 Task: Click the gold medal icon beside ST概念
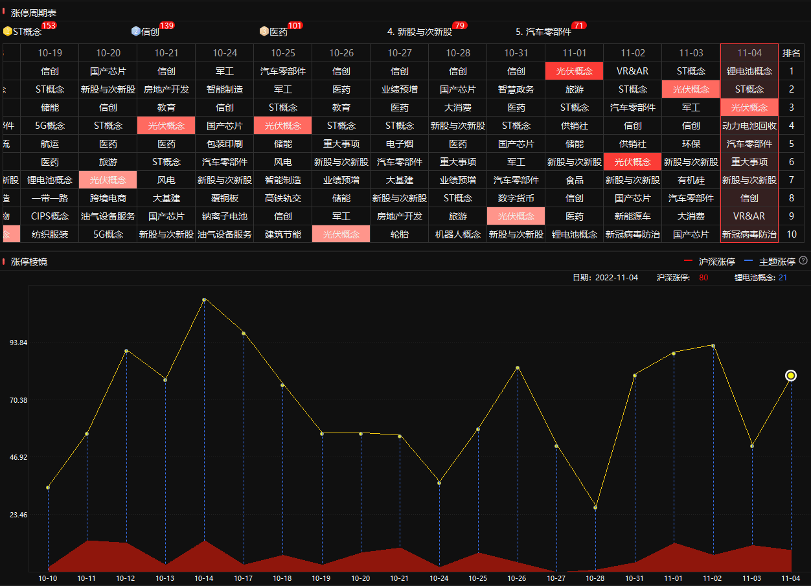pyautogui.click(x=7, y=31)
